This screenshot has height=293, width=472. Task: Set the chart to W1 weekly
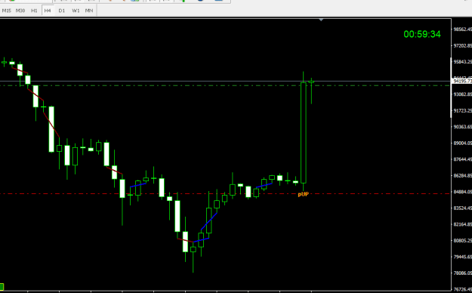coord(76,11)
